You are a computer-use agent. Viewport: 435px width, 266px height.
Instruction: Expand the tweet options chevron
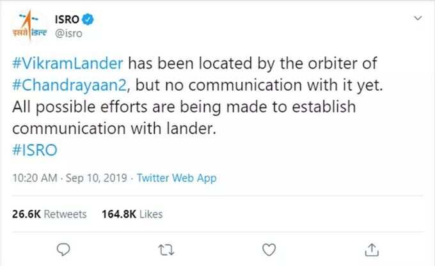click(x=418, y=19)
